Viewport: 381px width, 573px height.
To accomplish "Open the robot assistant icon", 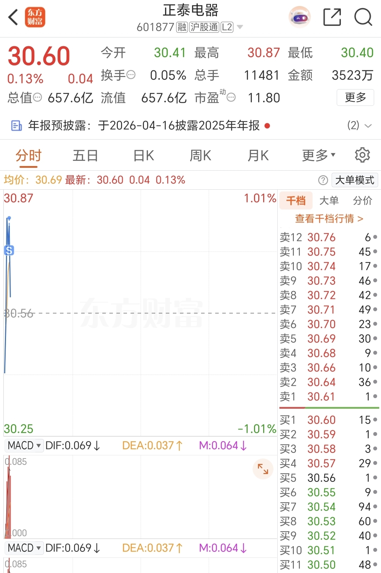I will click(300, 17).
